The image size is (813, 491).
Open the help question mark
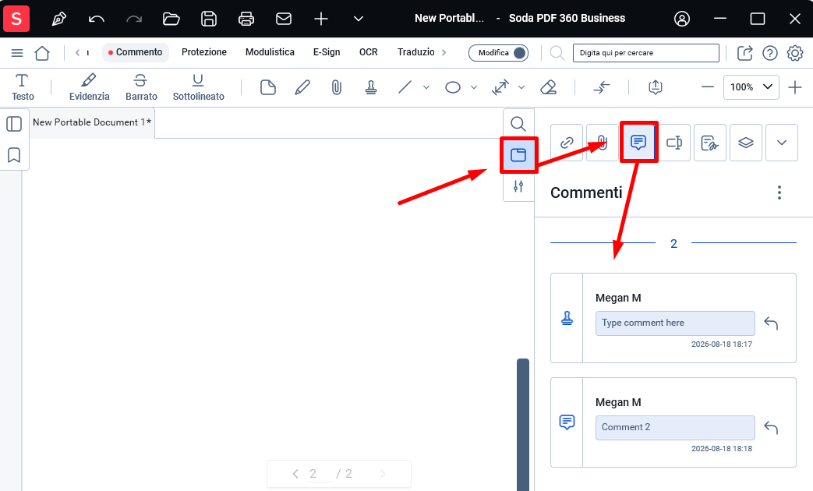pyautogui.click(x=770, y=53)
